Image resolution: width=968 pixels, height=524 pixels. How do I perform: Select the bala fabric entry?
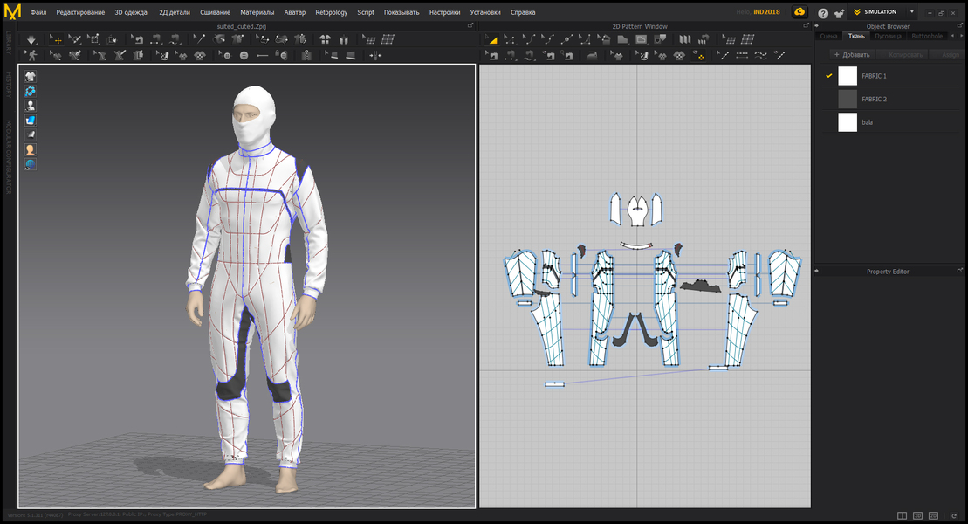(867, 122)
